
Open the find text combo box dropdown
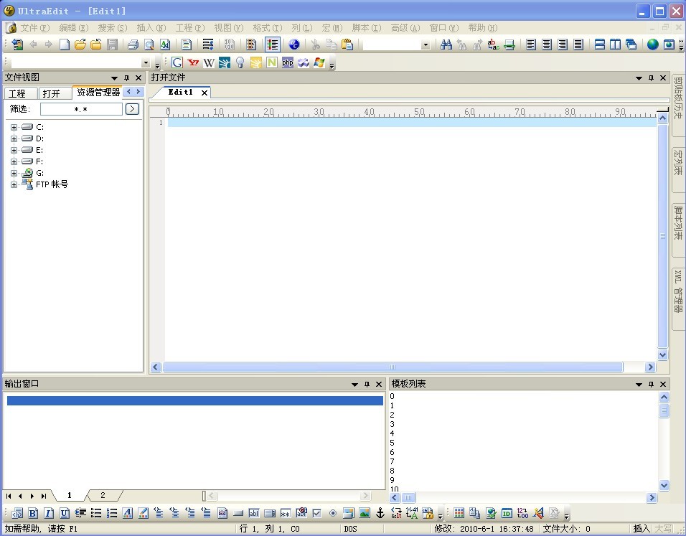point(426,44)
